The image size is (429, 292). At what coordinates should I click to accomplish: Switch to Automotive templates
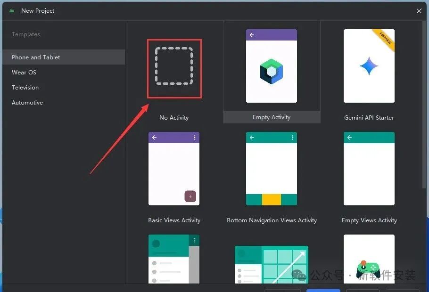coord(64,102)
